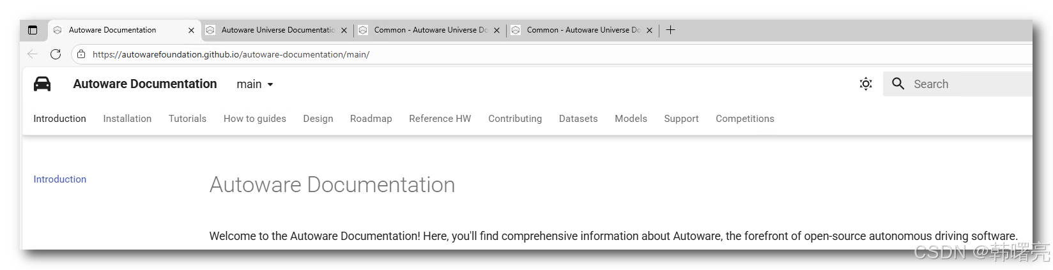Close the first Common - Autoware Universe tab
Screen dimensions: 1053x270
(x=496, y=30)
